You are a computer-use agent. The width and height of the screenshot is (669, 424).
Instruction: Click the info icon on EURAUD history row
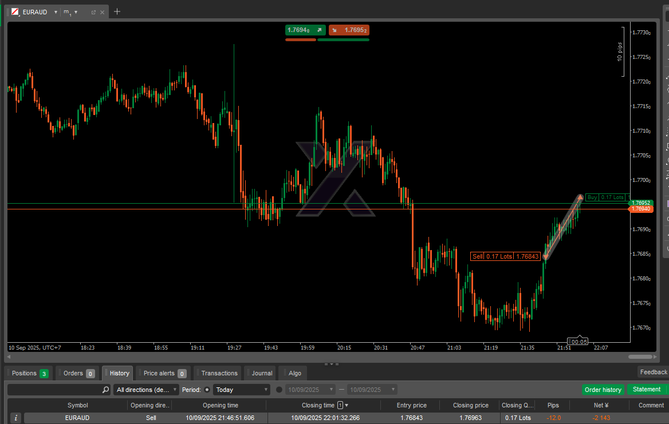15,418
